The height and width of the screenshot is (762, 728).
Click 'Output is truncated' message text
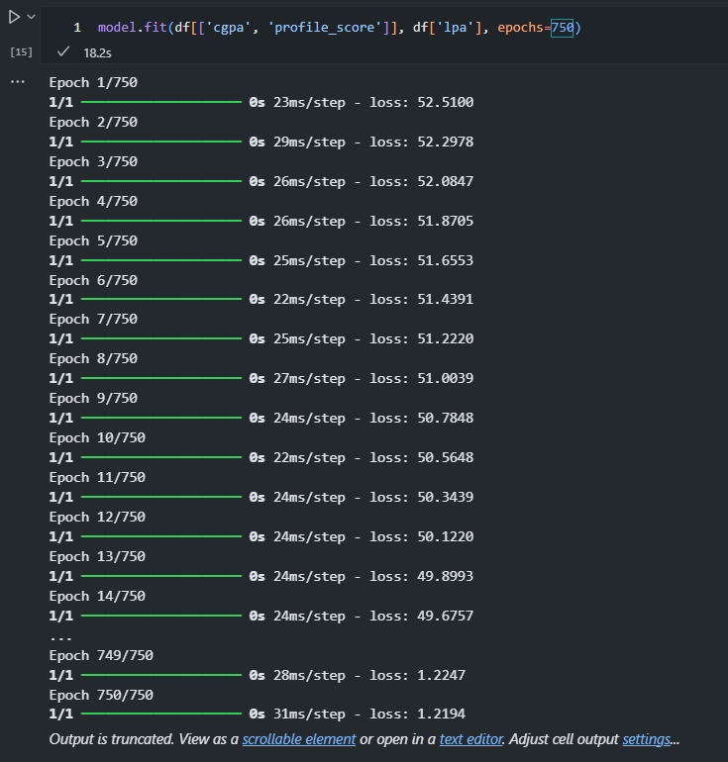(x=111, y=739)
